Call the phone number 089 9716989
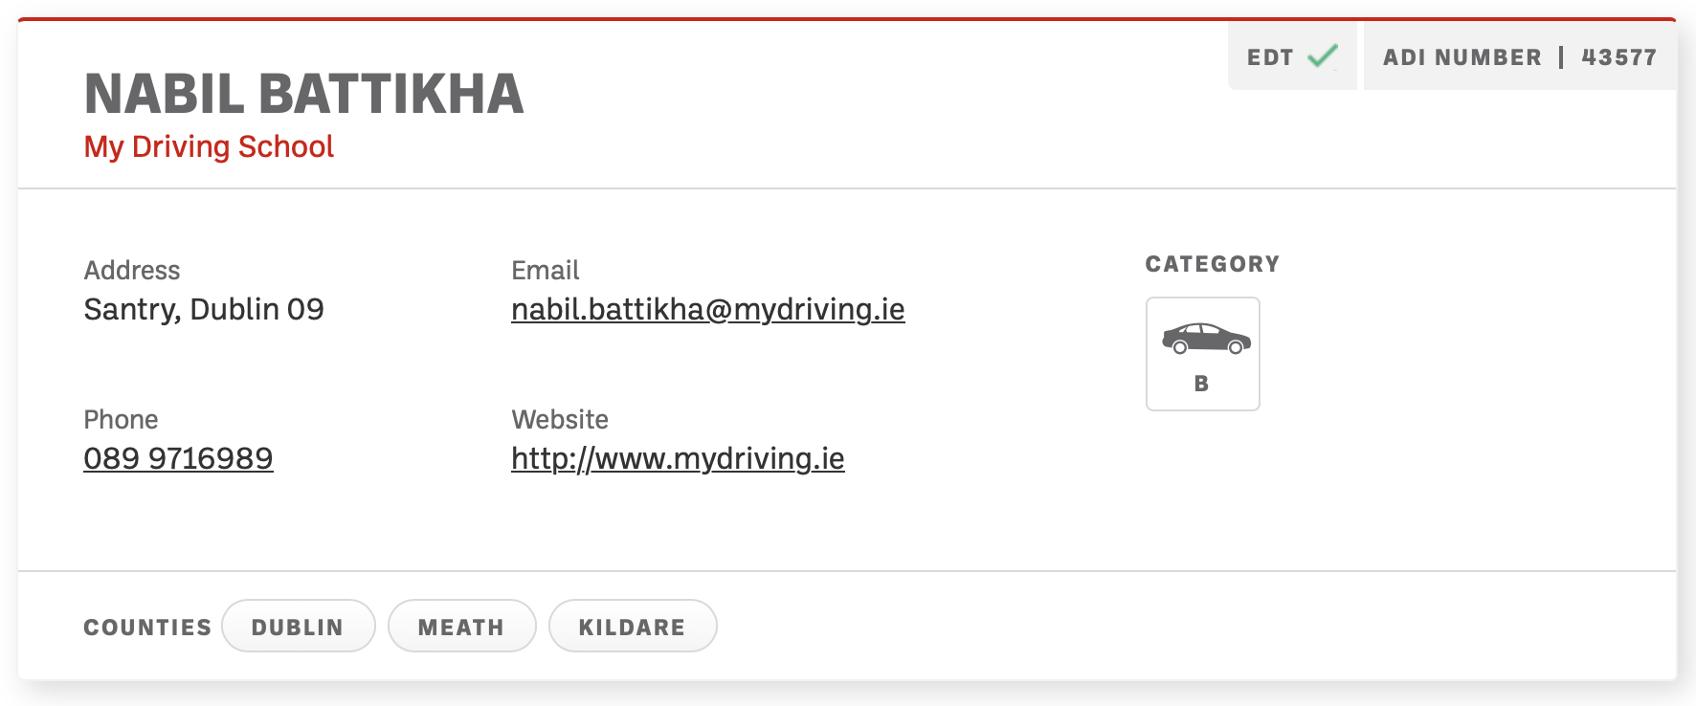 (x=178, y=458)
